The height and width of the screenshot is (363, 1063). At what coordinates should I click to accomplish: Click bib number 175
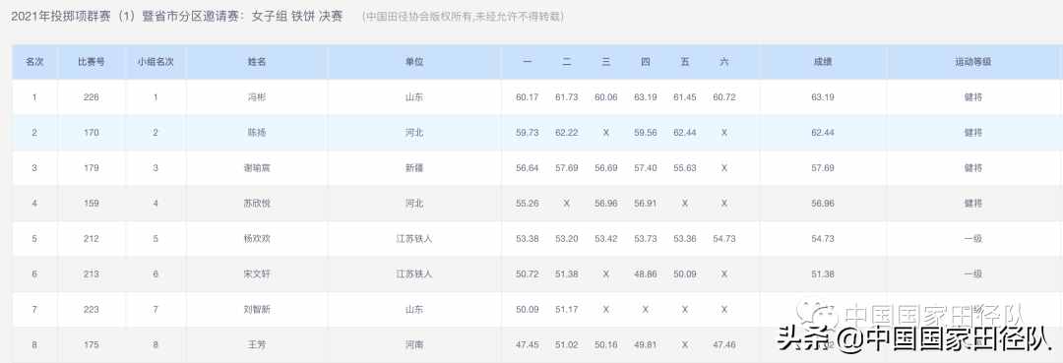pyautogui.click(x=91, y=344)
